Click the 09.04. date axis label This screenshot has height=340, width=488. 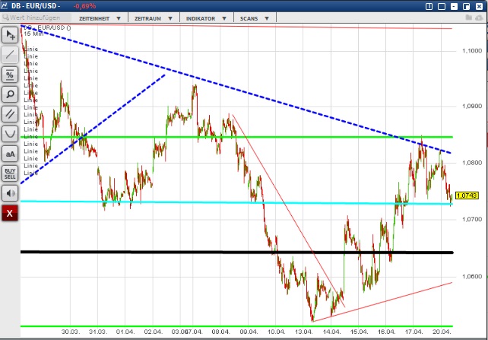[x=249, y=332]
